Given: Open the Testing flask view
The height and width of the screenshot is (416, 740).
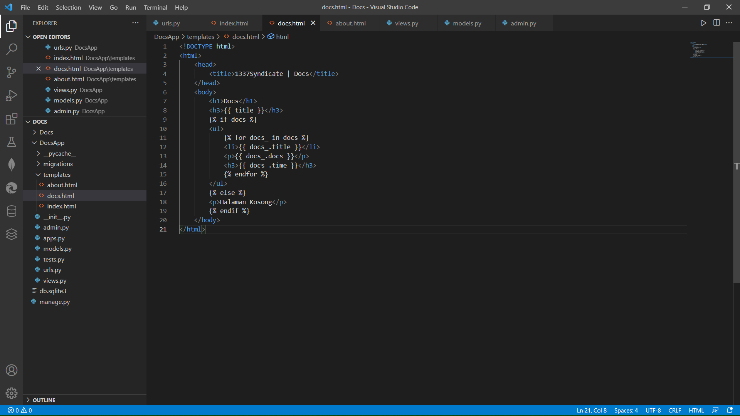Looking at the screenshot, I should point(12,142).
